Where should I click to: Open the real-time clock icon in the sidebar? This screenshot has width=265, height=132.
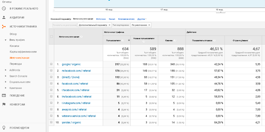4,9
